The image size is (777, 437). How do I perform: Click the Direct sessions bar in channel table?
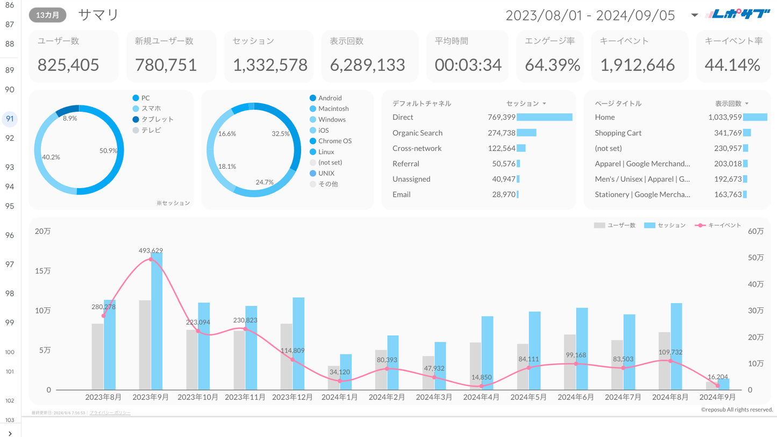544,117
